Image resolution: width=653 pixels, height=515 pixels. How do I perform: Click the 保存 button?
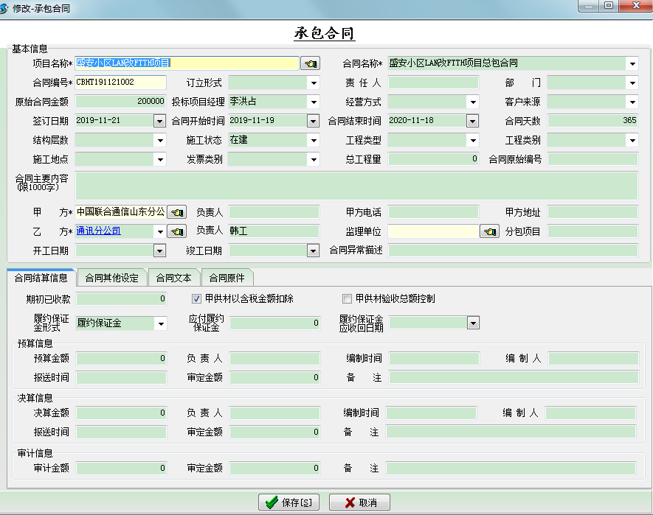(288, 502)
